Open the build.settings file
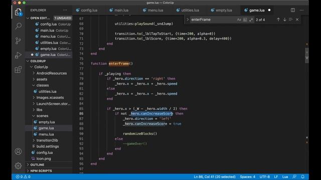The width and height of the screenshot is (321, 180). pyautogui.click(x=49, y=146)
